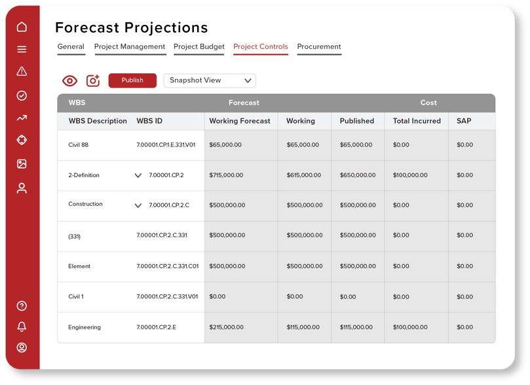Switch to the General tab
The image size is (530, 385).
tap(71, 46)
